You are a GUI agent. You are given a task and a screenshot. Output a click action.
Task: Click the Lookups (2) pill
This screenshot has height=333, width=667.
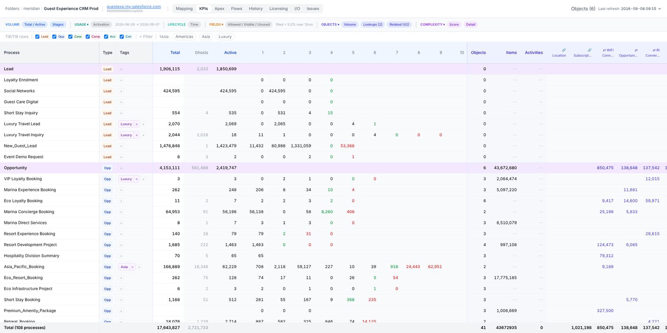(373, 25)
